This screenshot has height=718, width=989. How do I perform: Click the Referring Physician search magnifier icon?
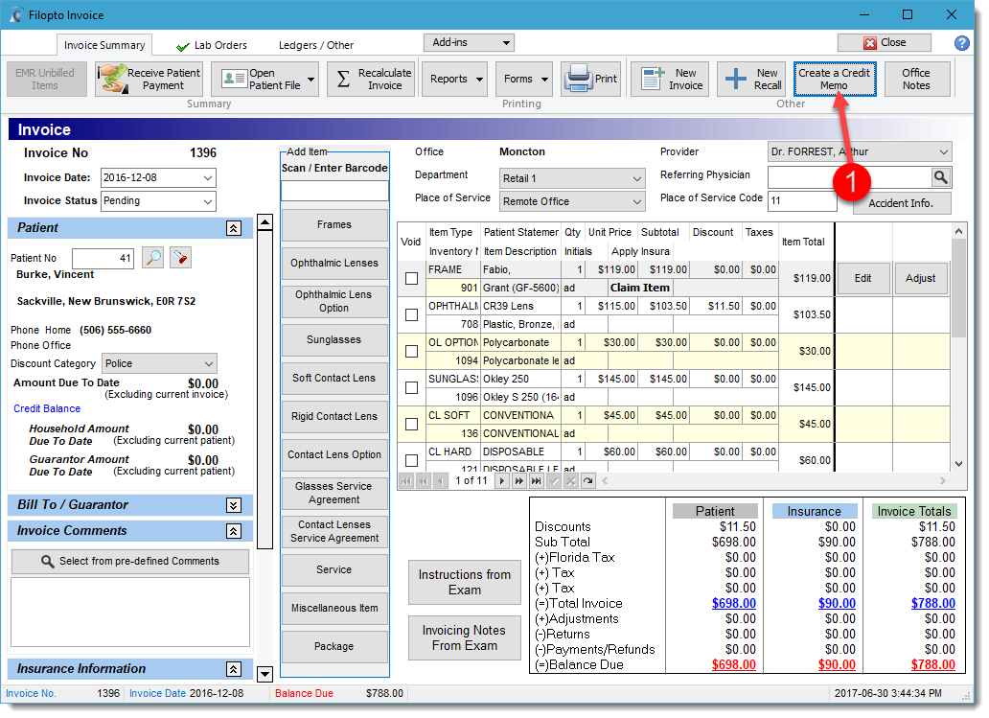[940, 177]
